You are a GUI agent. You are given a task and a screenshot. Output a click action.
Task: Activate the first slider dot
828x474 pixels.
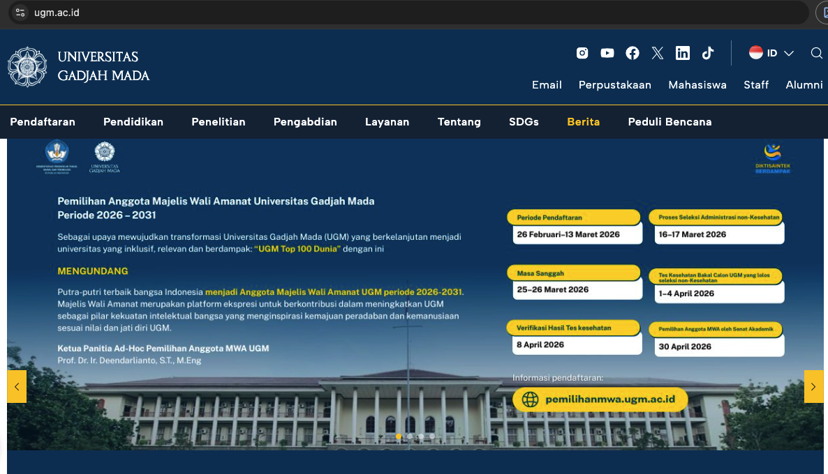tap(399, 436)
